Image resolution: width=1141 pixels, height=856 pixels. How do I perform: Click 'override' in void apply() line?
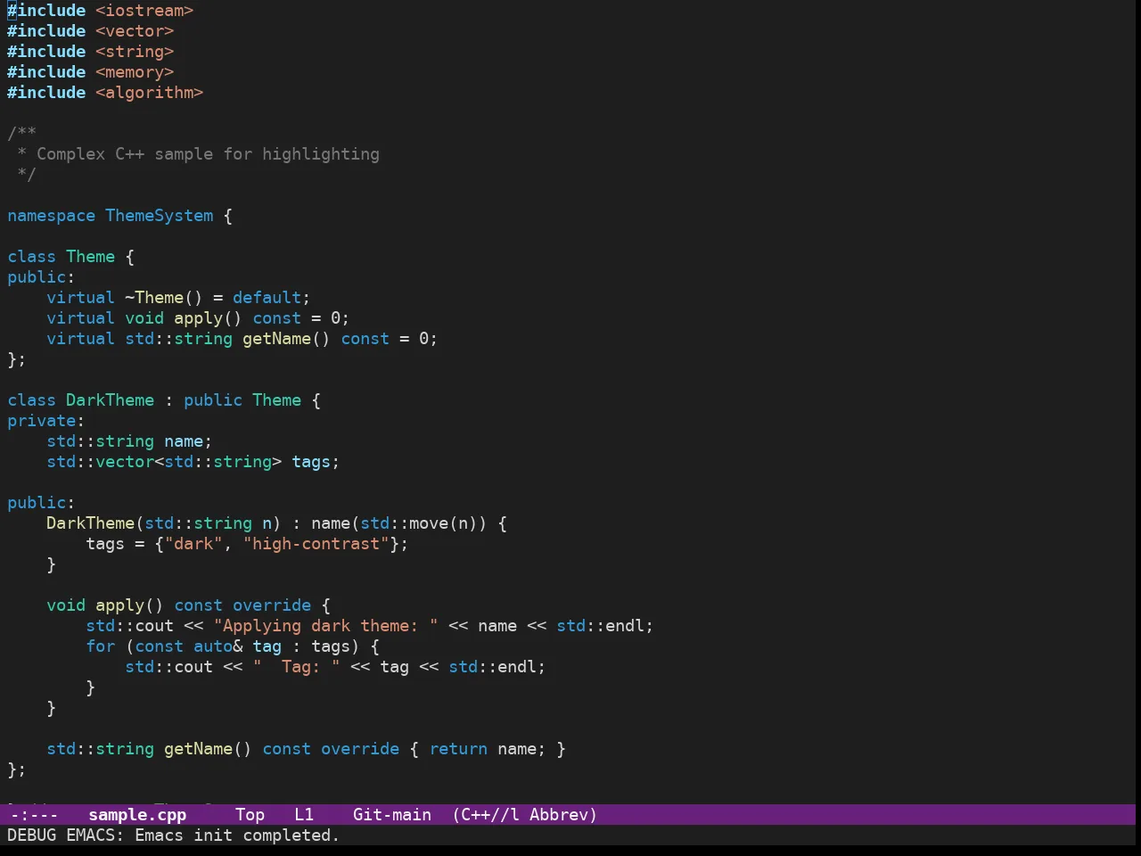coord(272,605)
